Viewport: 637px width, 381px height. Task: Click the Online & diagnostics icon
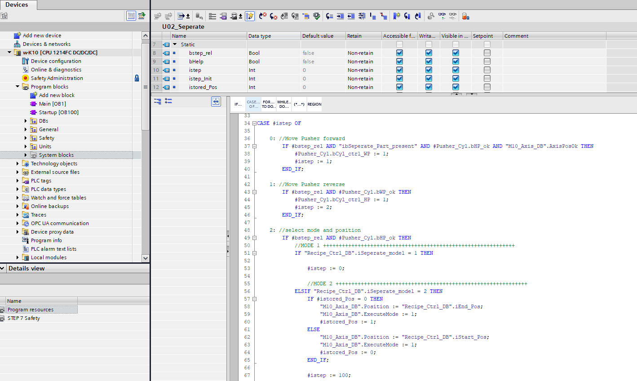pyautogui.click(x=26, y=70)
